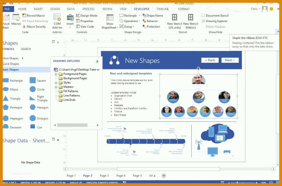282x186 pixels.
Task: Open the Macros dialog
Action: [x=16, y=20]
